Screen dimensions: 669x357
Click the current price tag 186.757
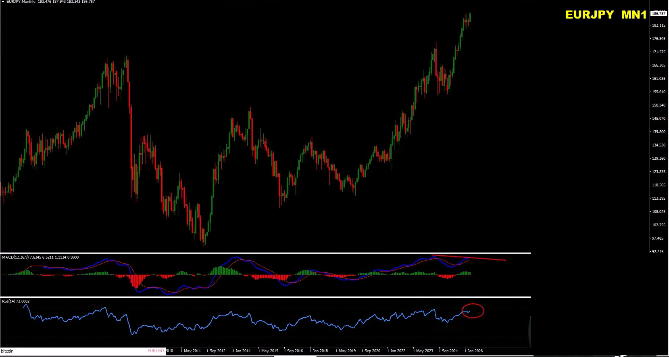tap(659, 14)
